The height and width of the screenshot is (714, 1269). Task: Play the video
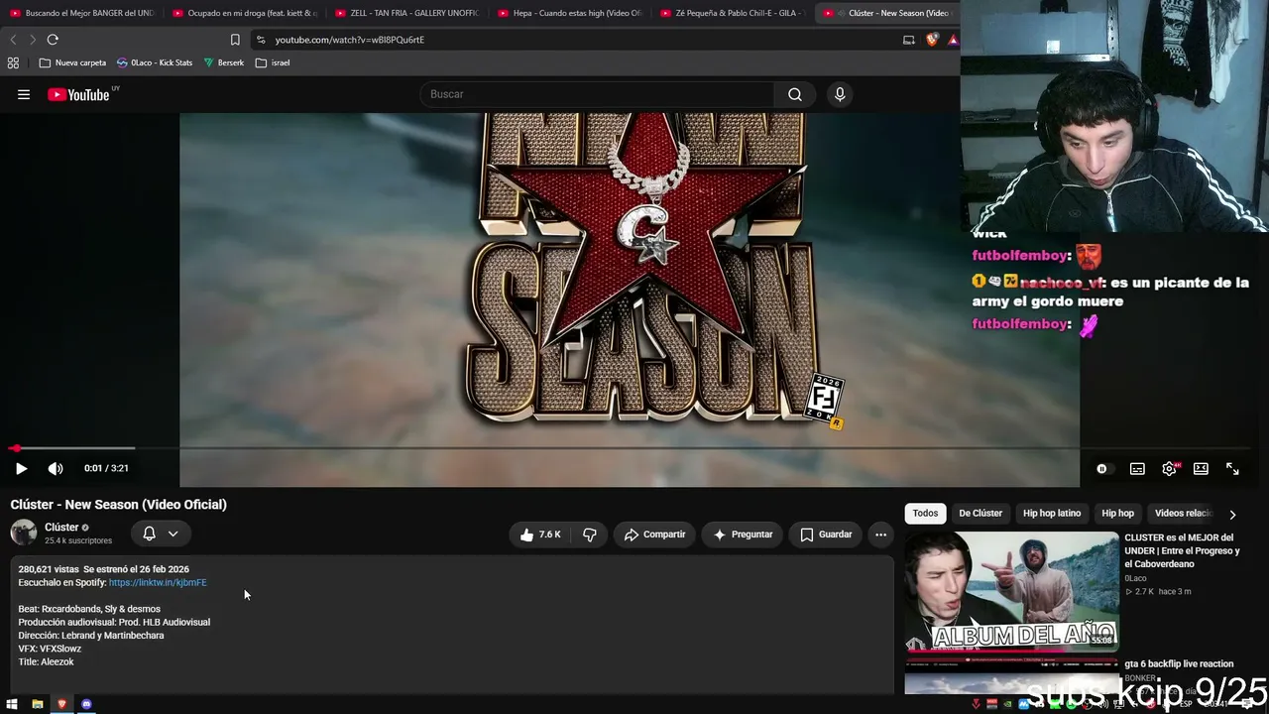21,468
